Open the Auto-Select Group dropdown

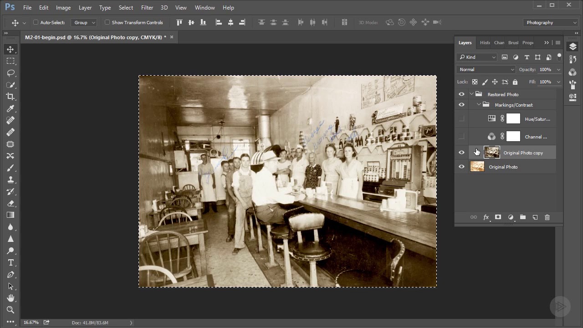click(x=85, y=22)
